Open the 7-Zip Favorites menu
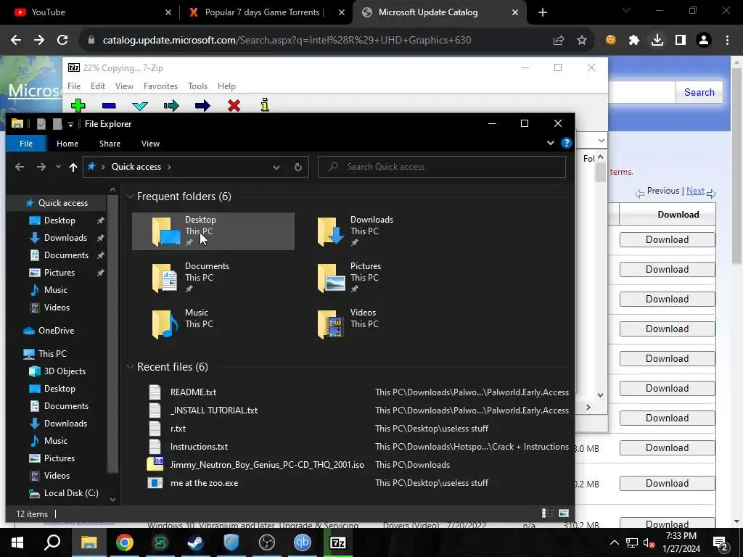This screenshot has height=557, width=743. coord(160,86)
